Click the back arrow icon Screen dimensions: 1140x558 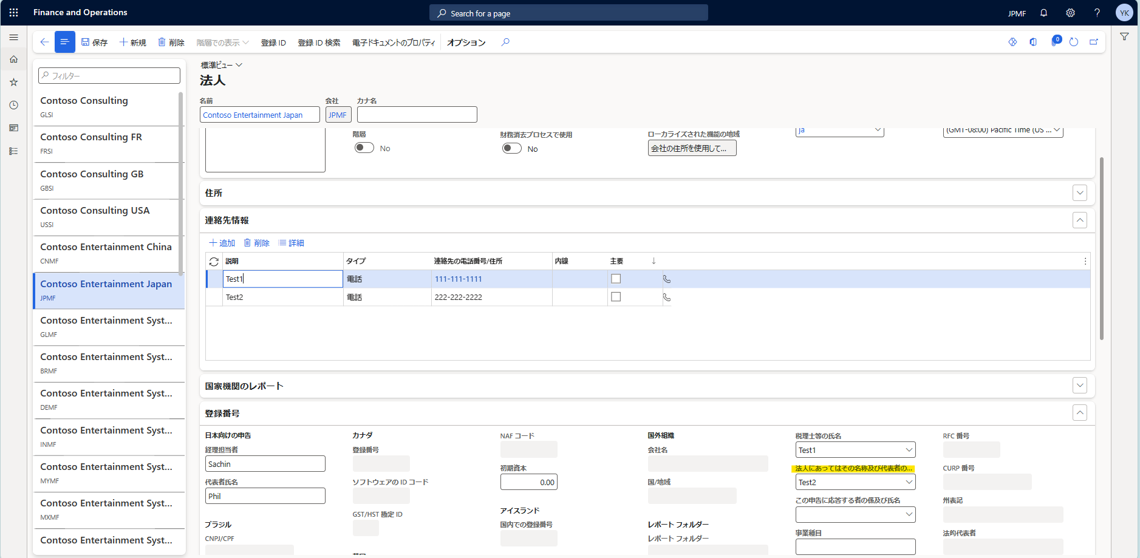[x=44, y=42]
